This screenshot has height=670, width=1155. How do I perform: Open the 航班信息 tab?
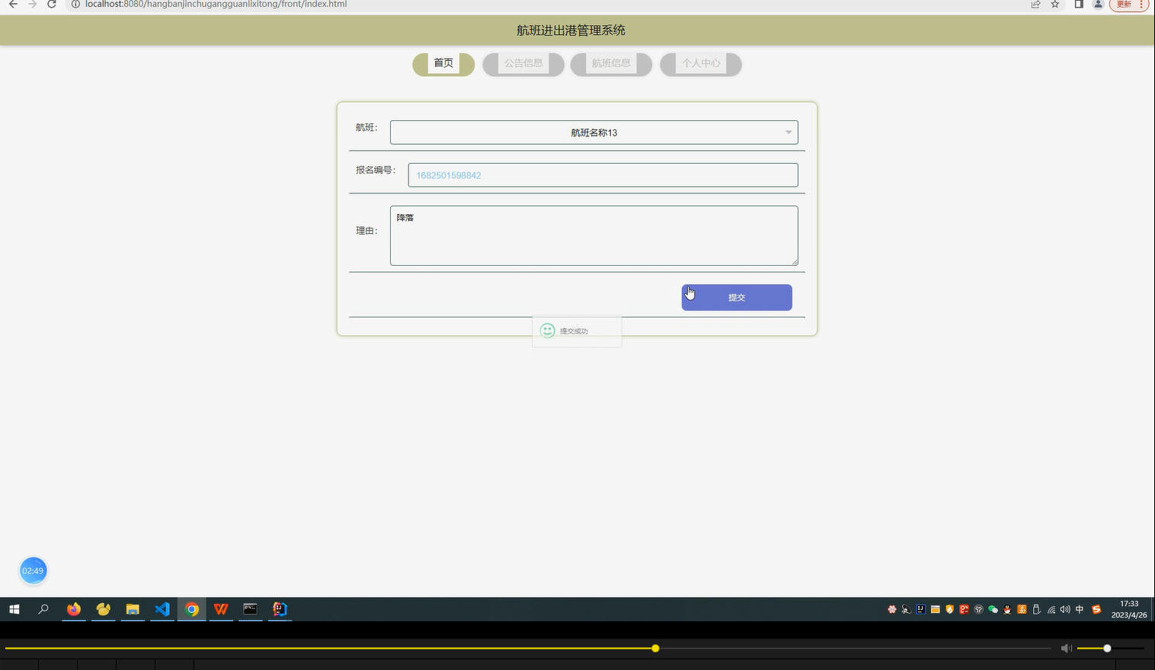[x=611, y=64]
